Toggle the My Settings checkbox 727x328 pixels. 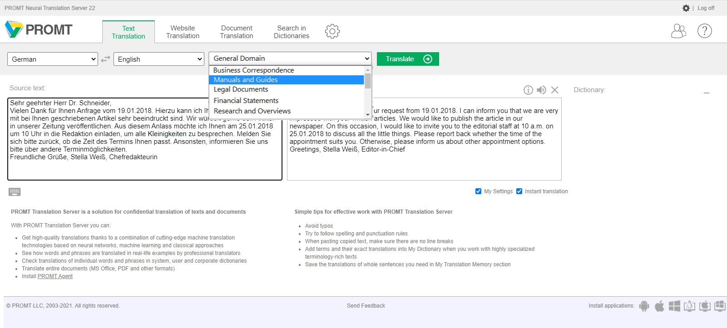pyautogui.click(x=478, y=191)
